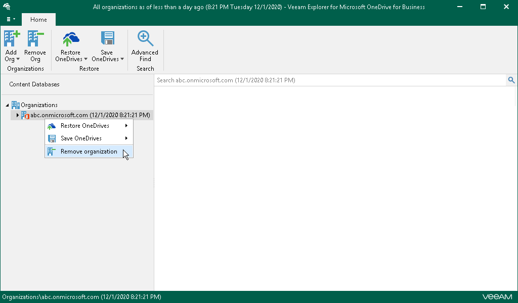518x303 pixels.
Task: Select the Organizations root tree label
Action: [39, 105]
